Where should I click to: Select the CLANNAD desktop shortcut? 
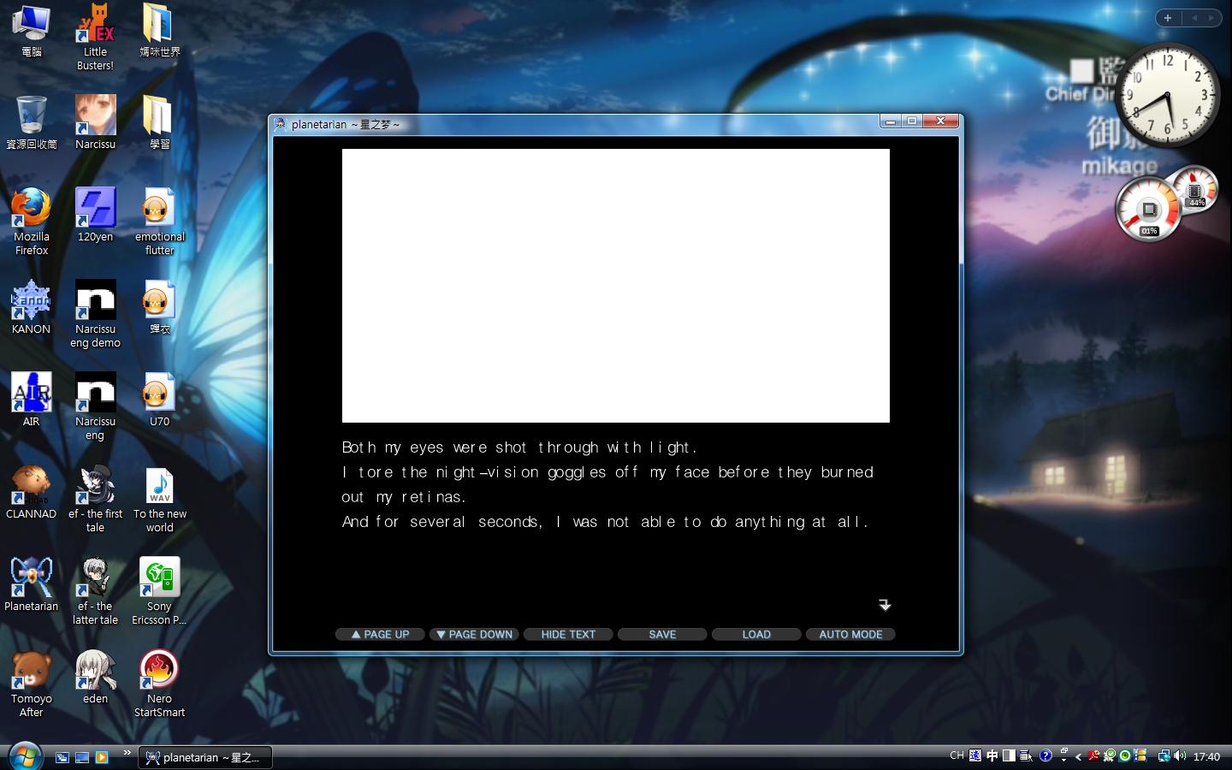(32, 492)
